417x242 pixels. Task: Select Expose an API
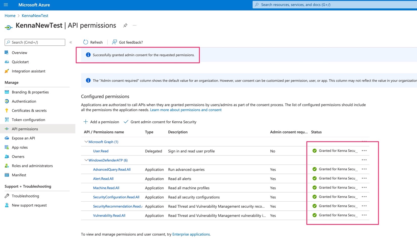click(23, 138)
